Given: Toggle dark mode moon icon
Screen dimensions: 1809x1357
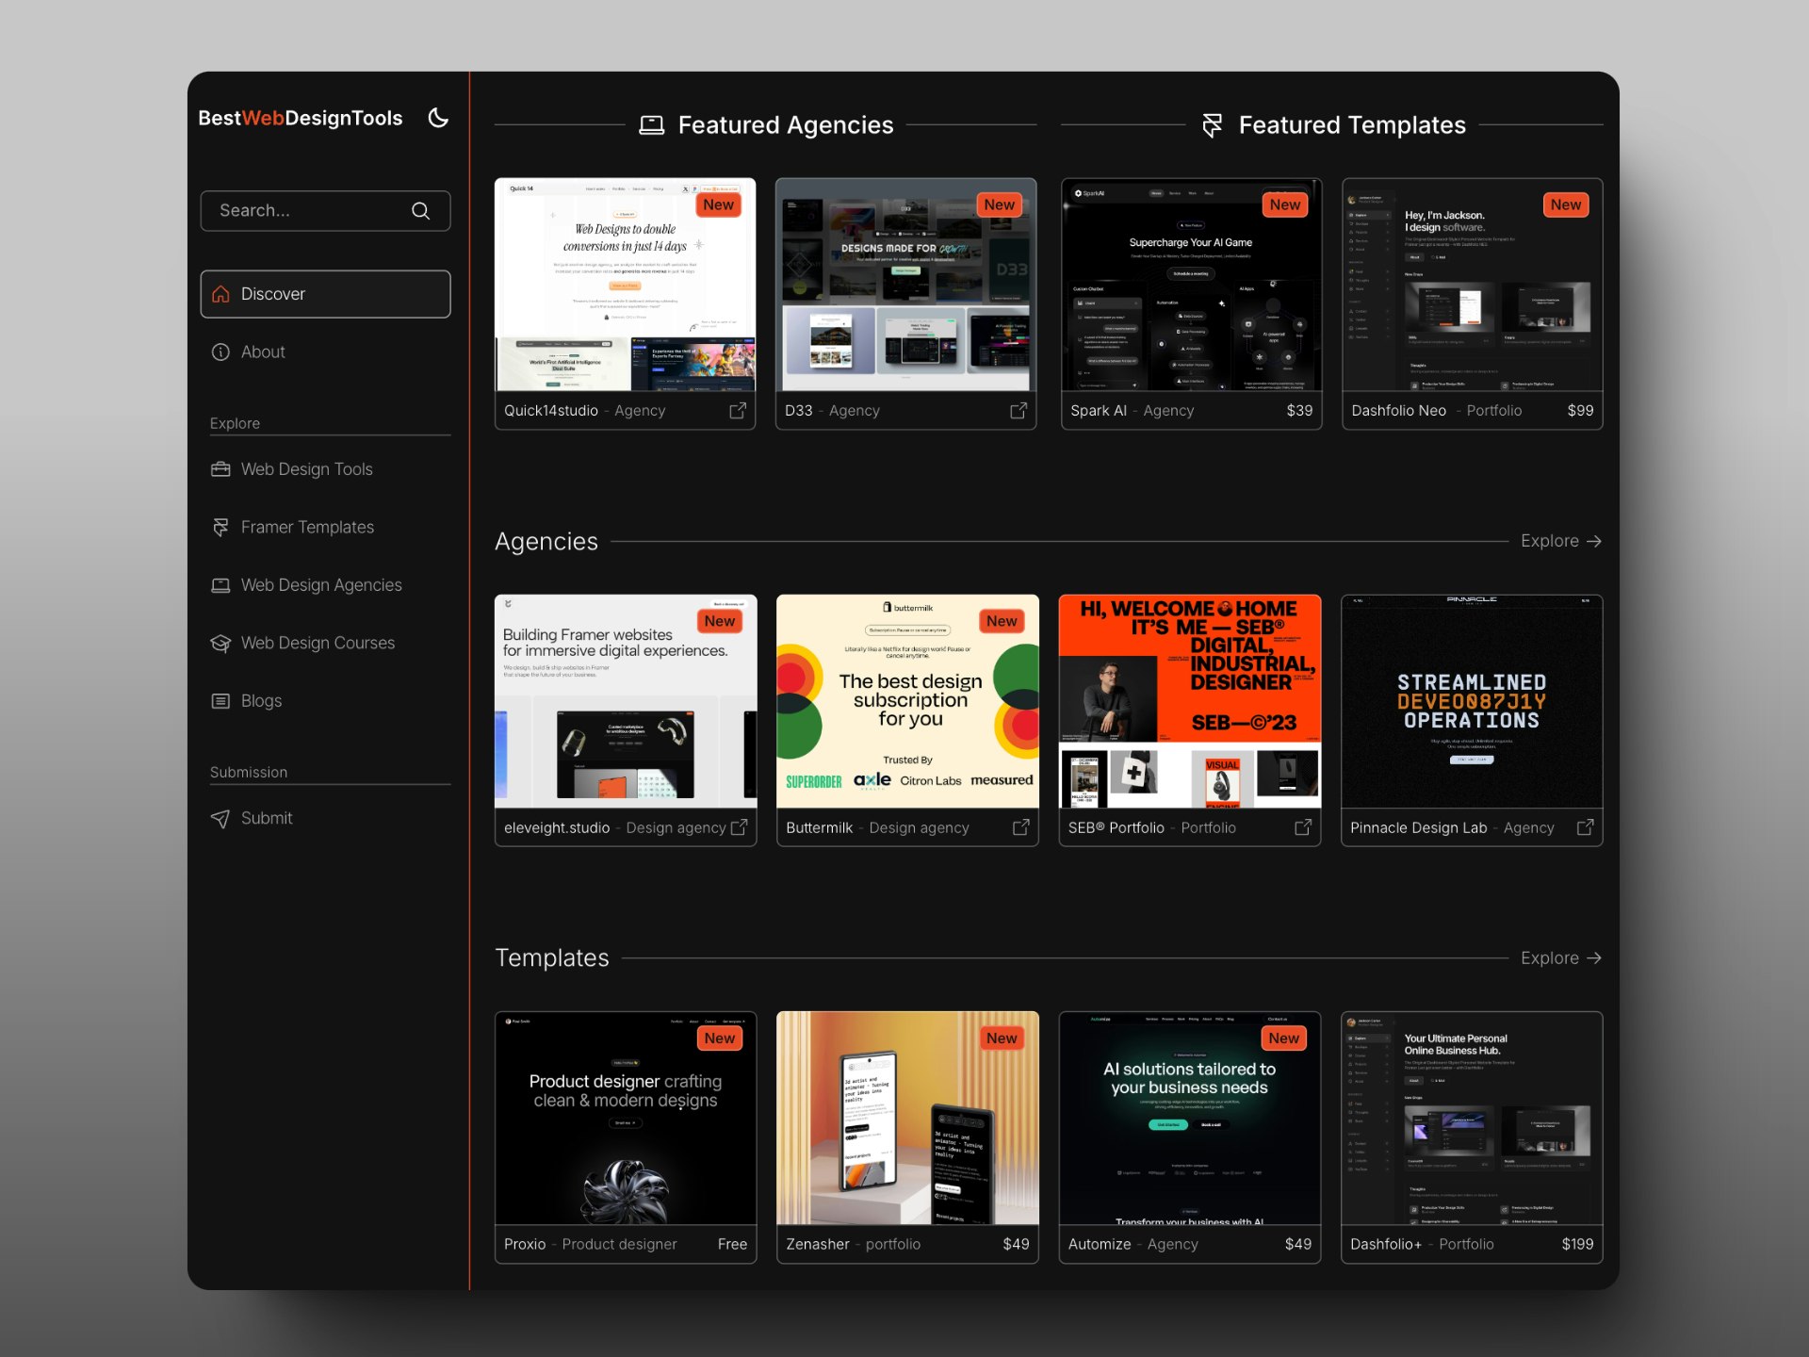Looking at the screenshot, I should [438, 118].
